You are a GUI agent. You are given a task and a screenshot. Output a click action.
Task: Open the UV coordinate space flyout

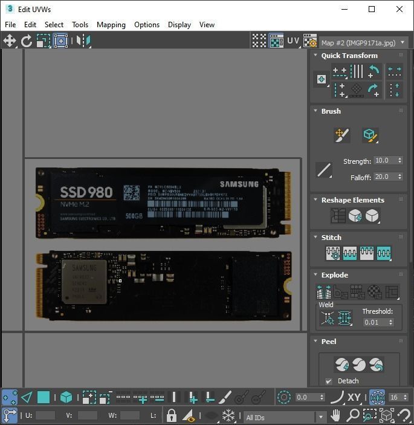click(294, 41)
